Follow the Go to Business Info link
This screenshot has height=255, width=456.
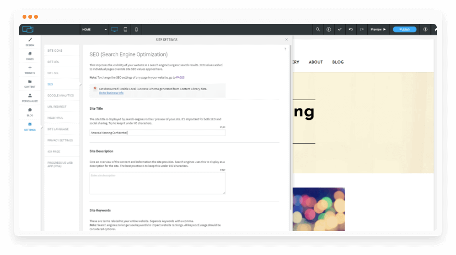(x=111, y=93)
